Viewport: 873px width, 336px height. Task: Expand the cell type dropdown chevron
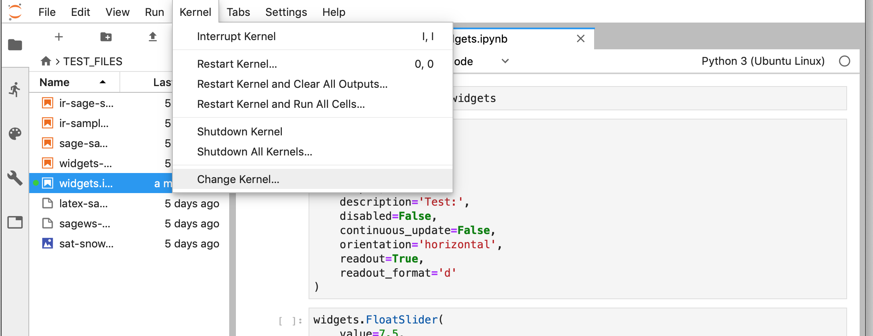[505, 61]
